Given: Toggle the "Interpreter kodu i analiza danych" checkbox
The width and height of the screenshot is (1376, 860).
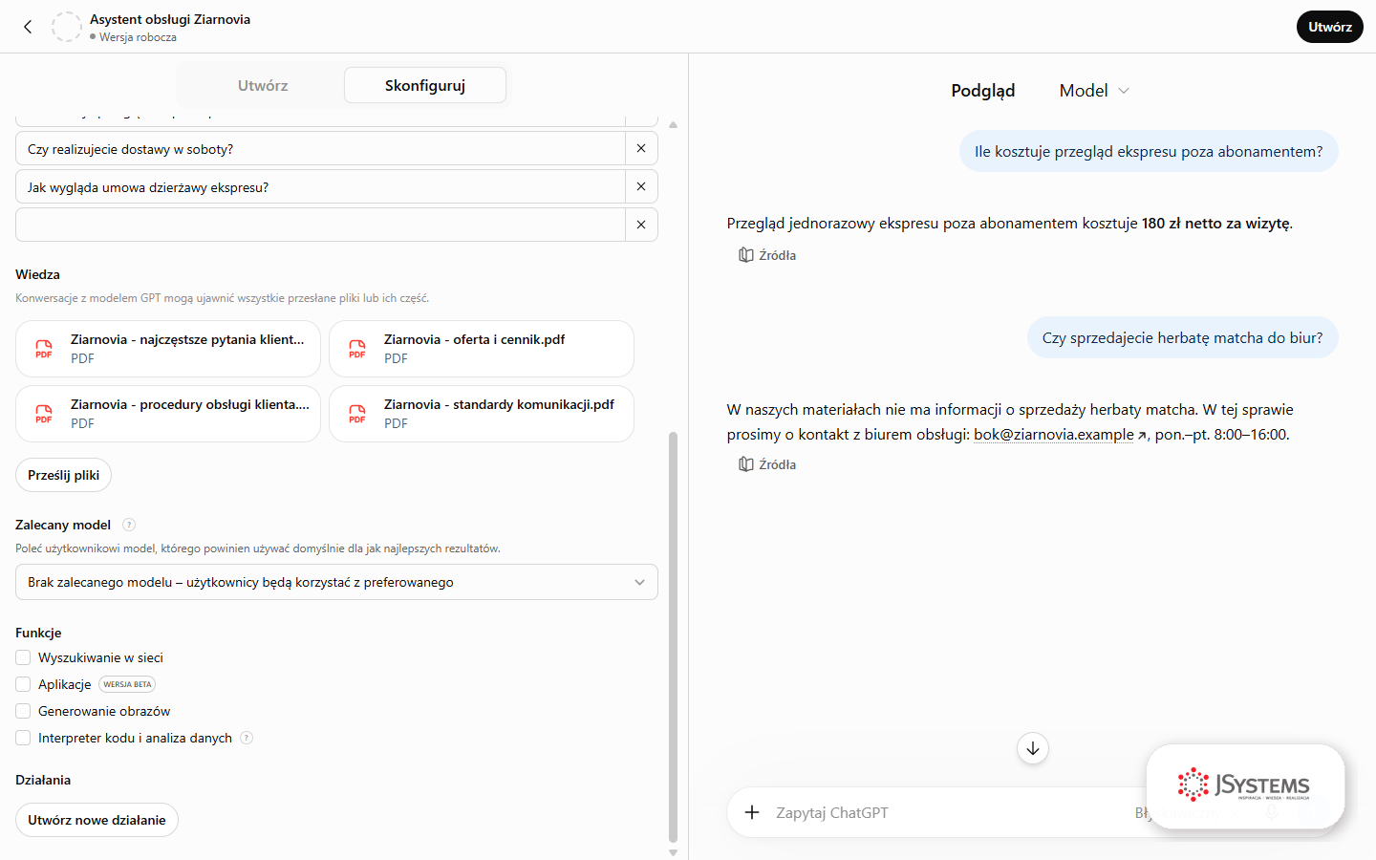Looking at the screenshot, I should [x=23, y=738].
